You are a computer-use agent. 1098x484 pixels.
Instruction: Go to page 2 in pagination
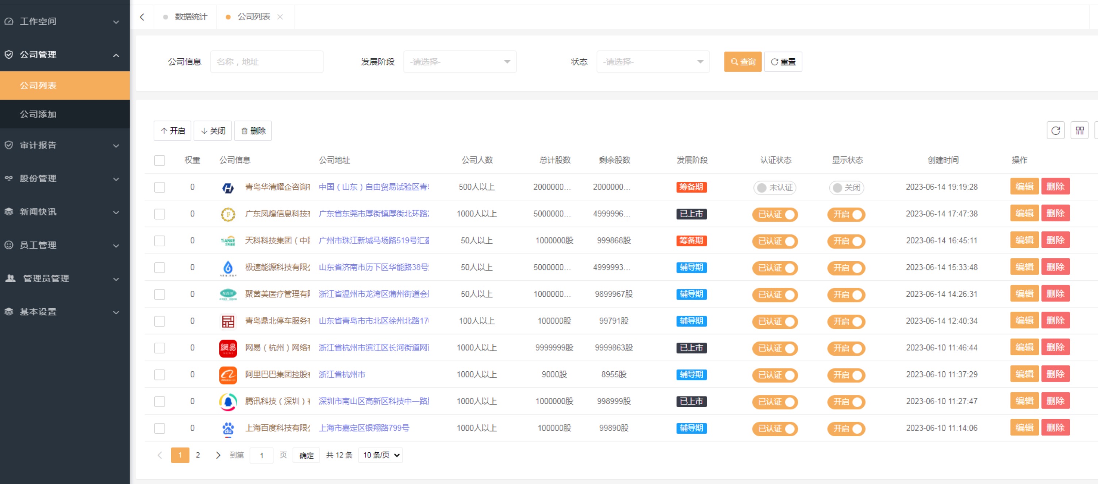[x=198, y=455]
